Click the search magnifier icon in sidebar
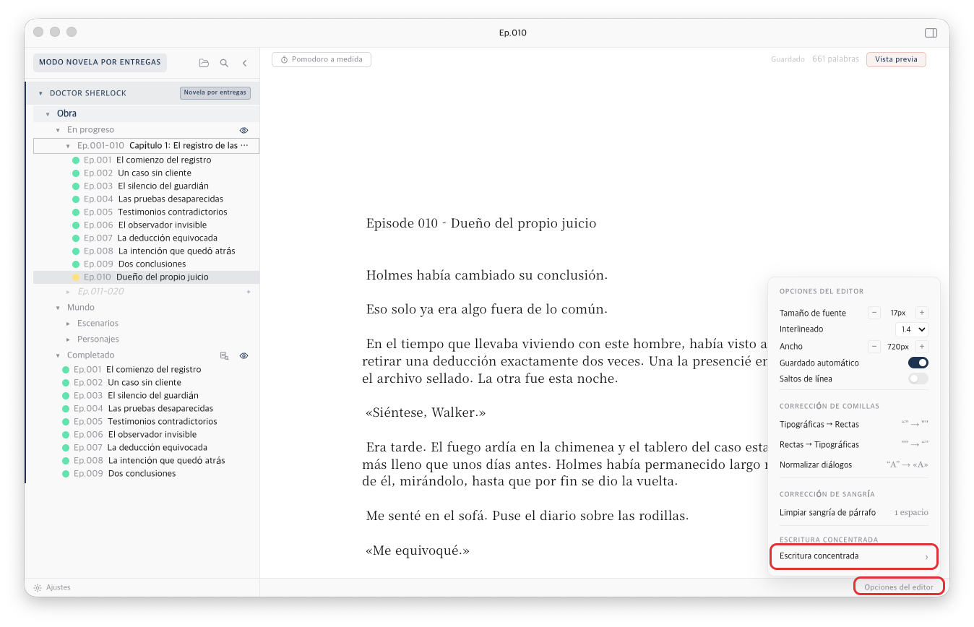974x627 pixels. click(224, 63)
